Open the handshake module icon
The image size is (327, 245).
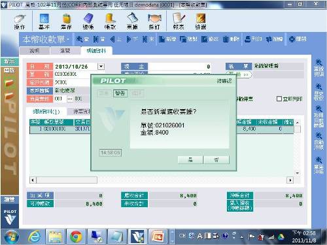(x=154, y=22)
